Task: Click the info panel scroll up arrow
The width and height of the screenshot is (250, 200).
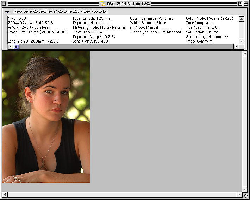Action: click(x=242, y=19)
